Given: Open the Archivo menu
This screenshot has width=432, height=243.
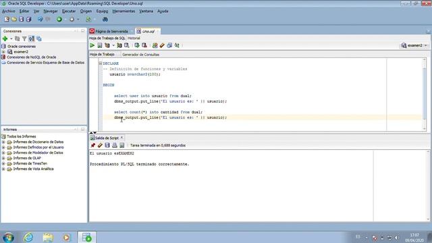Looking at the screenshot, I should 9,11.
